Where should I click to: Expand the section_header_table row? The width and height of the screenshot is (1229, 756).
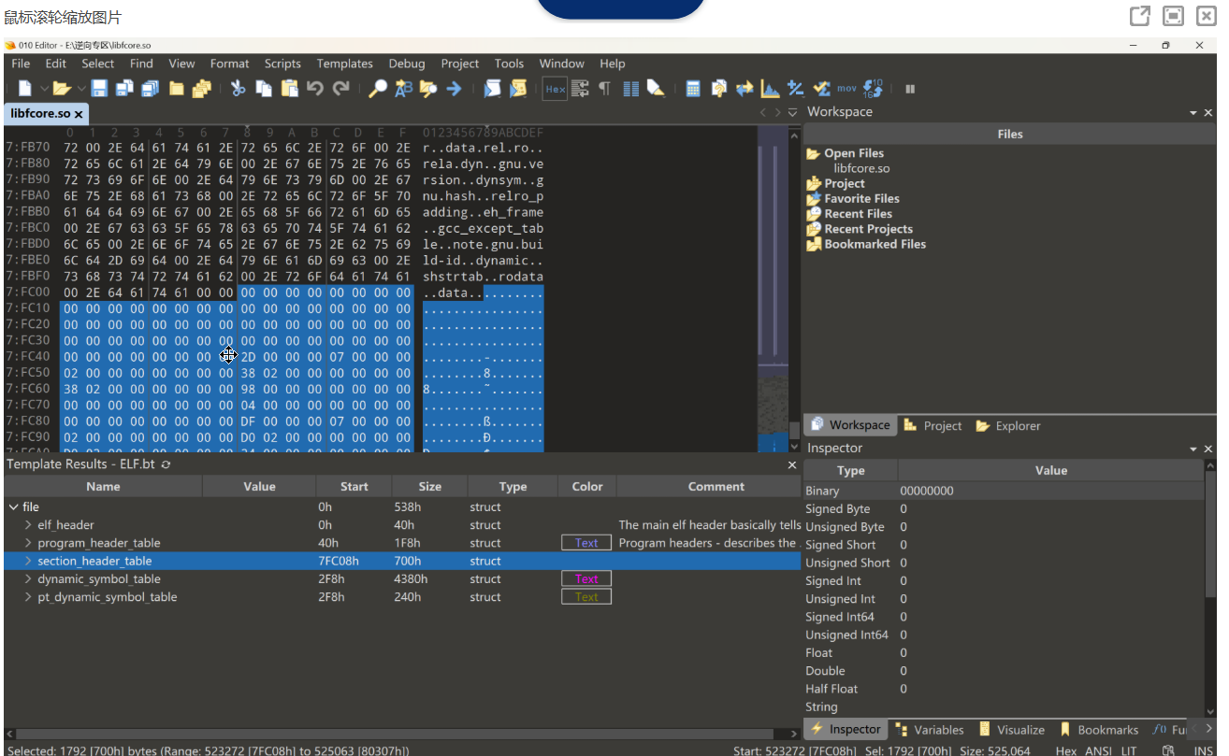tap(28, 561)
